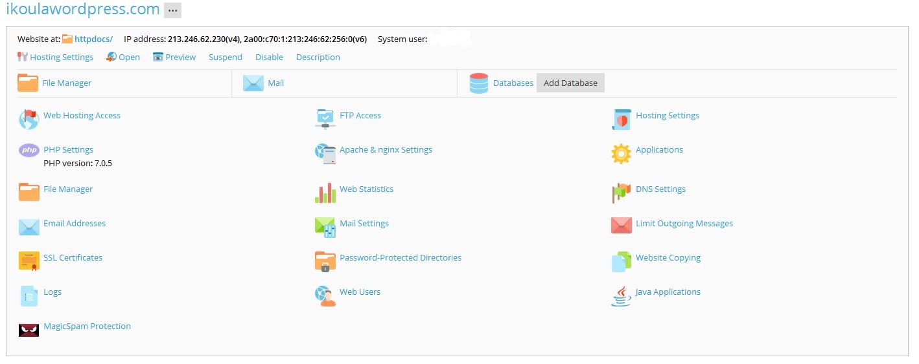Open FTP Access link
Screen dimensions: 919x364
(360, 115)
